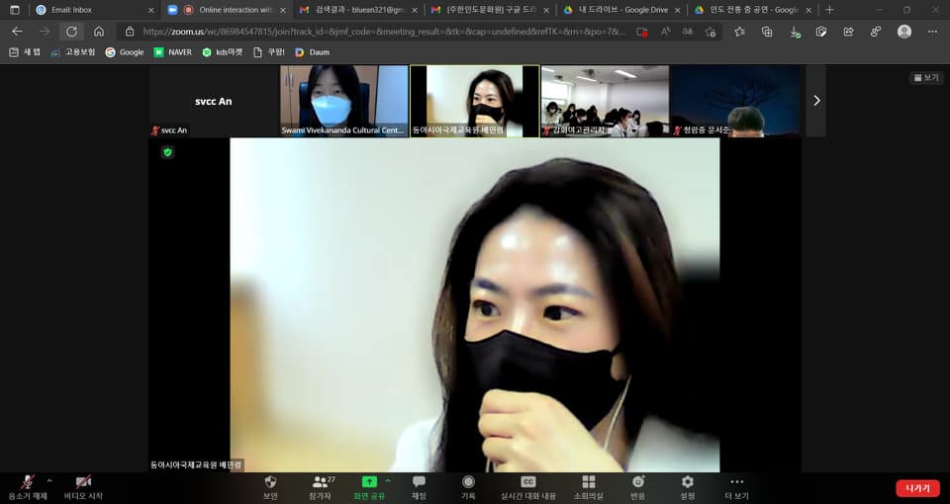The width and height of the screenshot is (950, 504).
Task: Open the Security (보안) shield icon
Action: click(x=270, y=482)
